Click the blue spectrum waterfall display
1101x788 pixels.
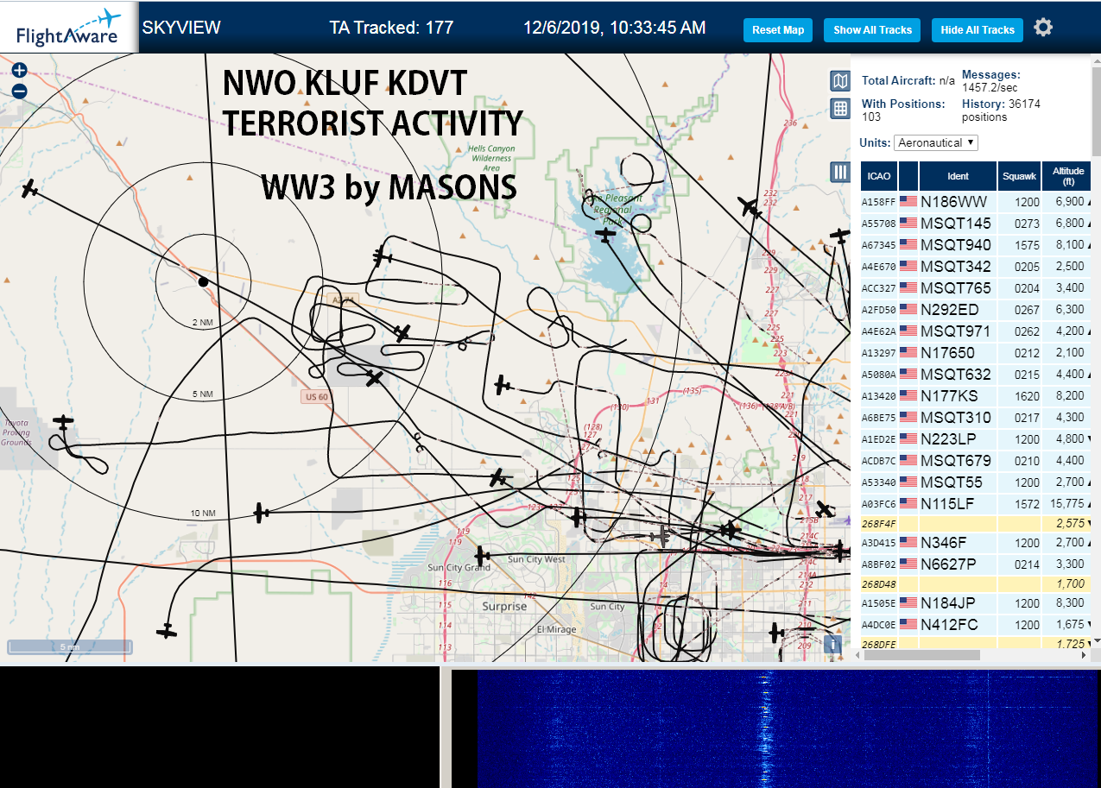click(788, 728)
